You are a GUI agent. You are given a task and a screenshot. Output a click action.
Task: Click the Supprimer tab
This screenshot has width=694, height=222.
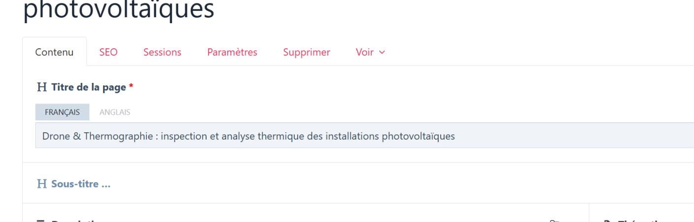point(307,52)
